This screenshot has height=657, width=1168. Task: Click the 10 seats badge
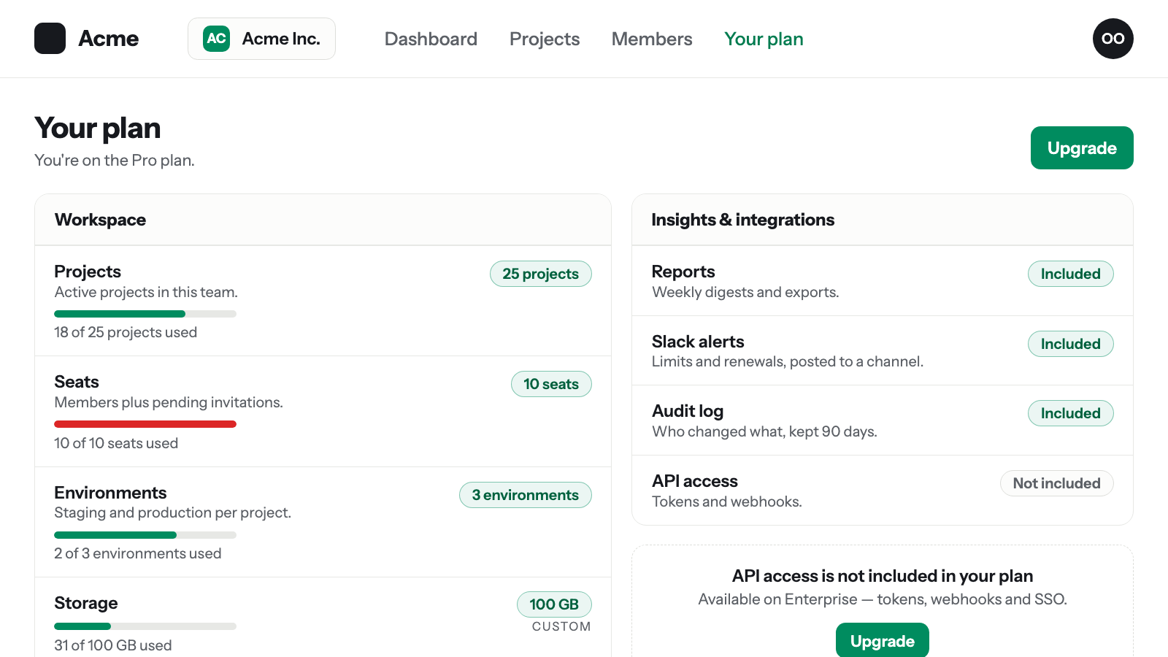pyautogui.click(x=551, y=384)
